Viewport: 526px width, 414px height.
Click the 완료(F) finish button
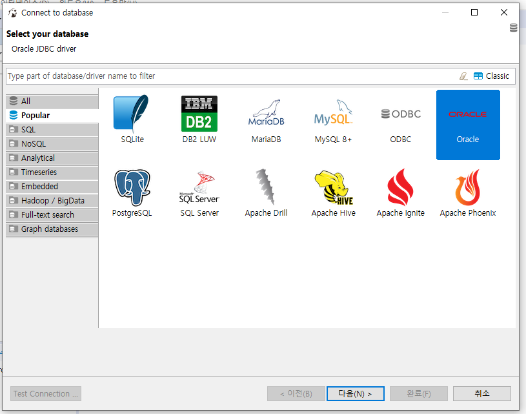(419, 393)
